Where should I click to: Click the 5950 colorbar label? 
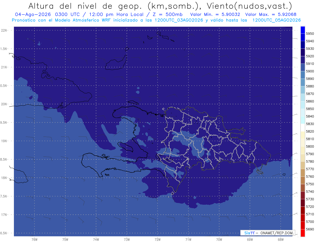[310, 34]
